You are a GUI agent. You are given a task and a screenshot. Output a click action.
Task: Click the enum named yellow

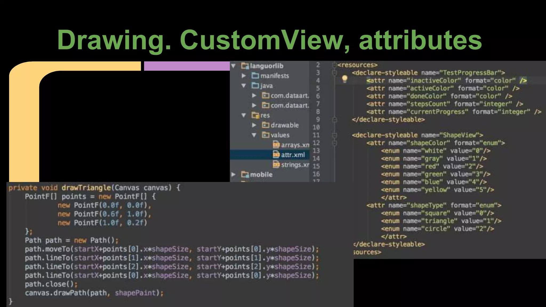437,190
